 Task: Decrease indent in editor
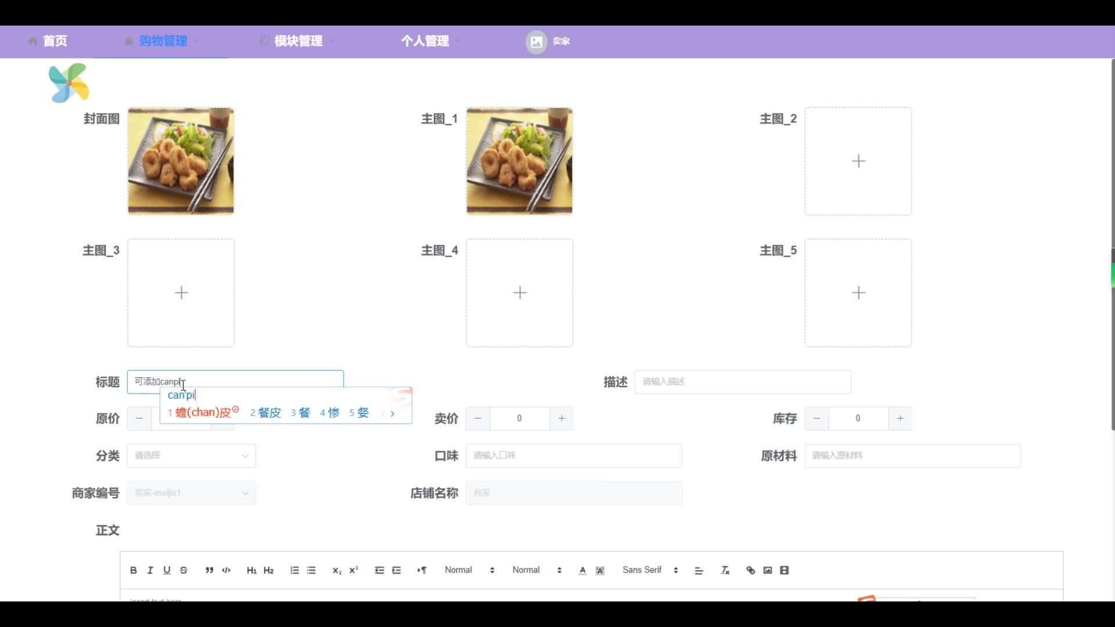point(379,571)
